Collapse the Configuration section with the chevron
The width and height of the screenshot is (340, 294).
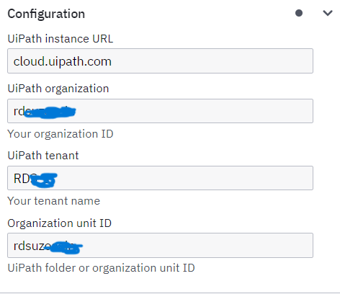point(328,13)
